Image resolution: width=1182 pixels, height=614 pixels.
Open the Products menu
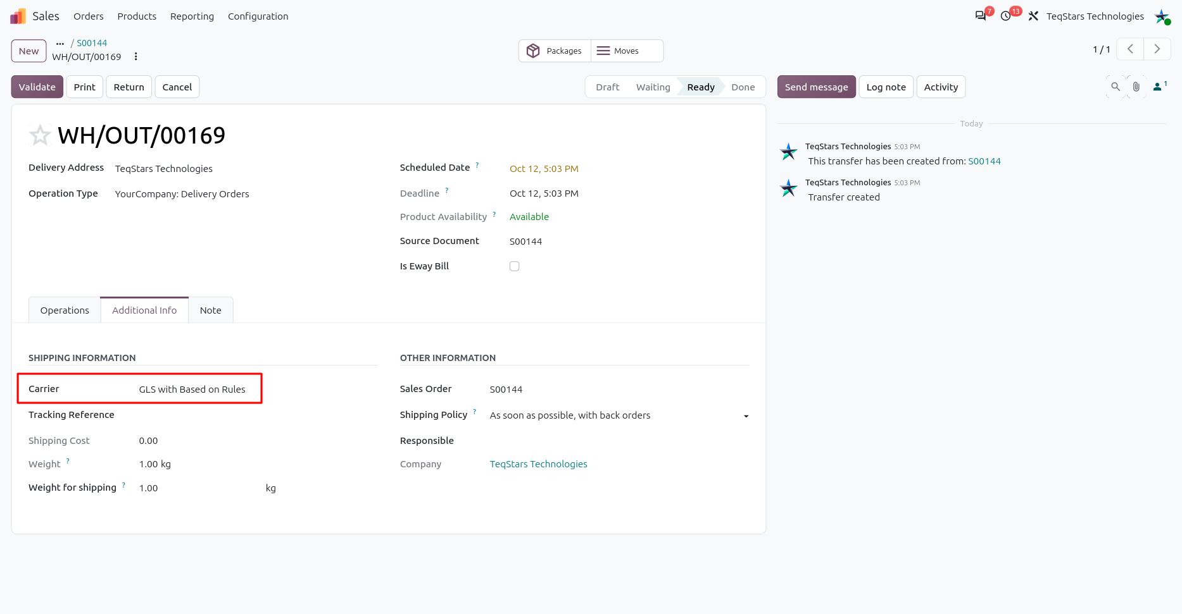(137, 16)
